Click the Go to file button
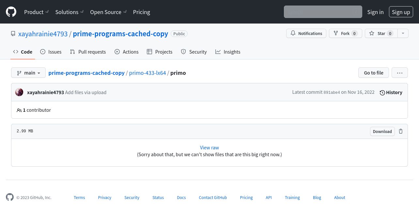 click(x=374, y=73)
